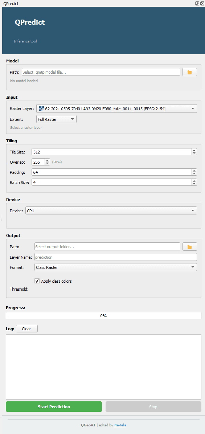Open the Device CPU dropdown

click(111, 210)
